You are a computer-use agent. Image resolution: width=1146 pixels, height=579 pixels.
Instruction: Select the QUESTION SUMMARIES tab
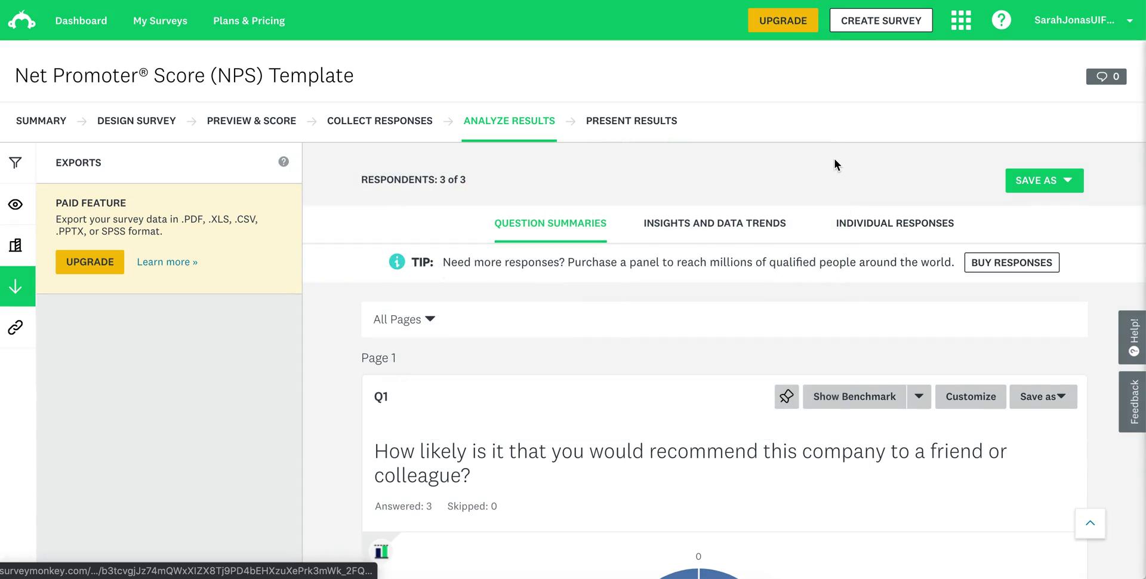pos(550,223)
